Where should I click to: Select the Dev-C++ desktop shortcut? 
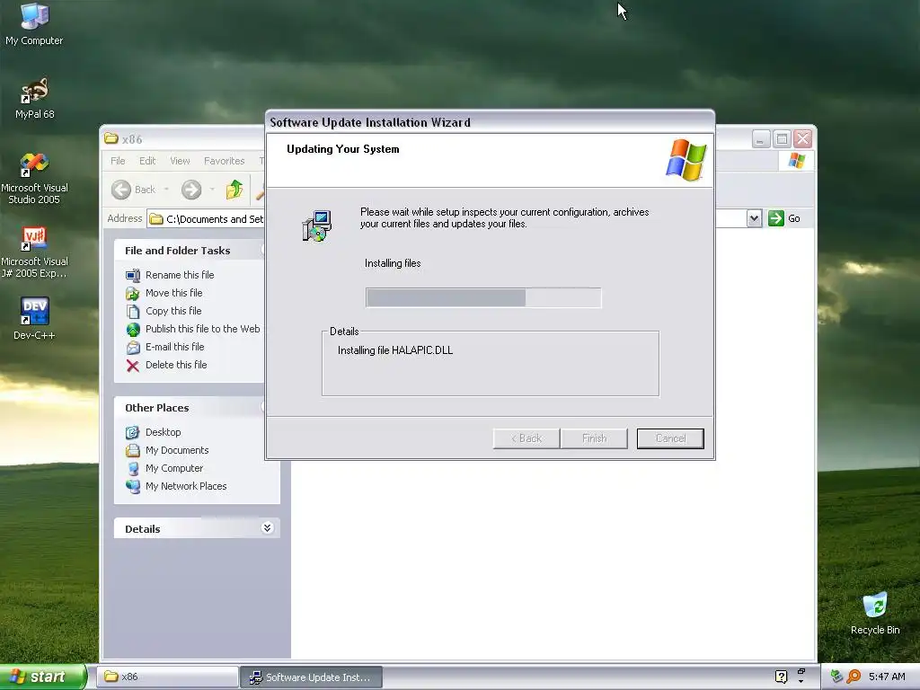point(35,317)
